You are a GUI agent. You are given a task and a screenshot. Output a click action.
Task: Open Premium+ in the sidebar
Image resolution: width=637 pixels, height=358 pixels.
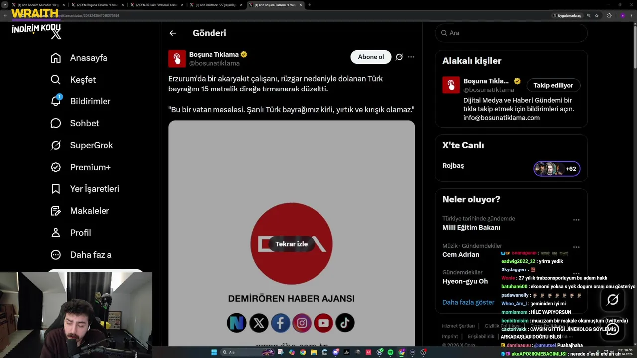point(81,167)
